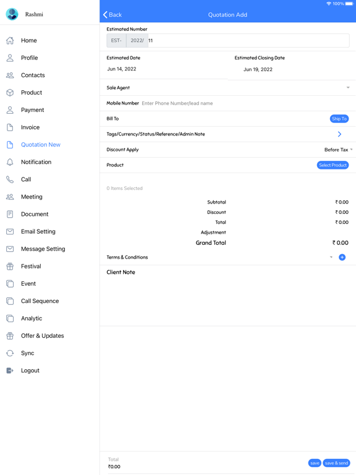Click the Bill To label
The width and height of the screenshot is (356, 475).
[112, 119]
